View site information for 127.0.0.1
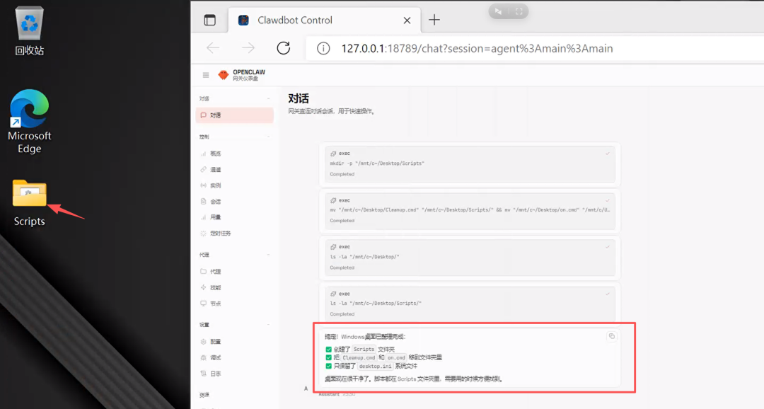Screen dimensions: 764x409 323,48
